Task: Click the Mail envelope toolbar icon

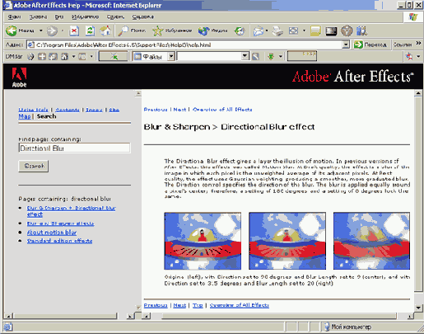Action: pos(259,31)
